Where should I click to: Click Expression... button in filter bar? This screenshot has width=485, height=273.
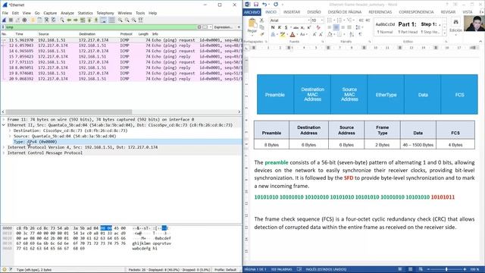pos(224,27)
